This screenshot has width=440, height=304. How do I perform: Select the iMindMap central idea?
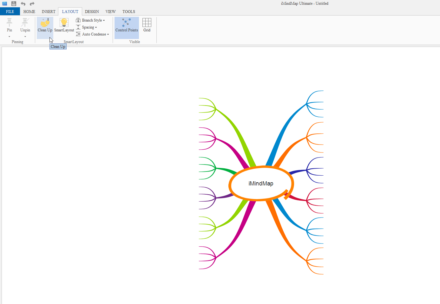[x=261, y=184]
